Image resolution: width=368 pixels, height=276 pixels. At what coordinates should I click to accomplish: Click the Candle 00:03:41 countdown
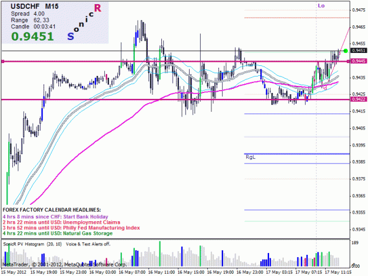point(33,26)
